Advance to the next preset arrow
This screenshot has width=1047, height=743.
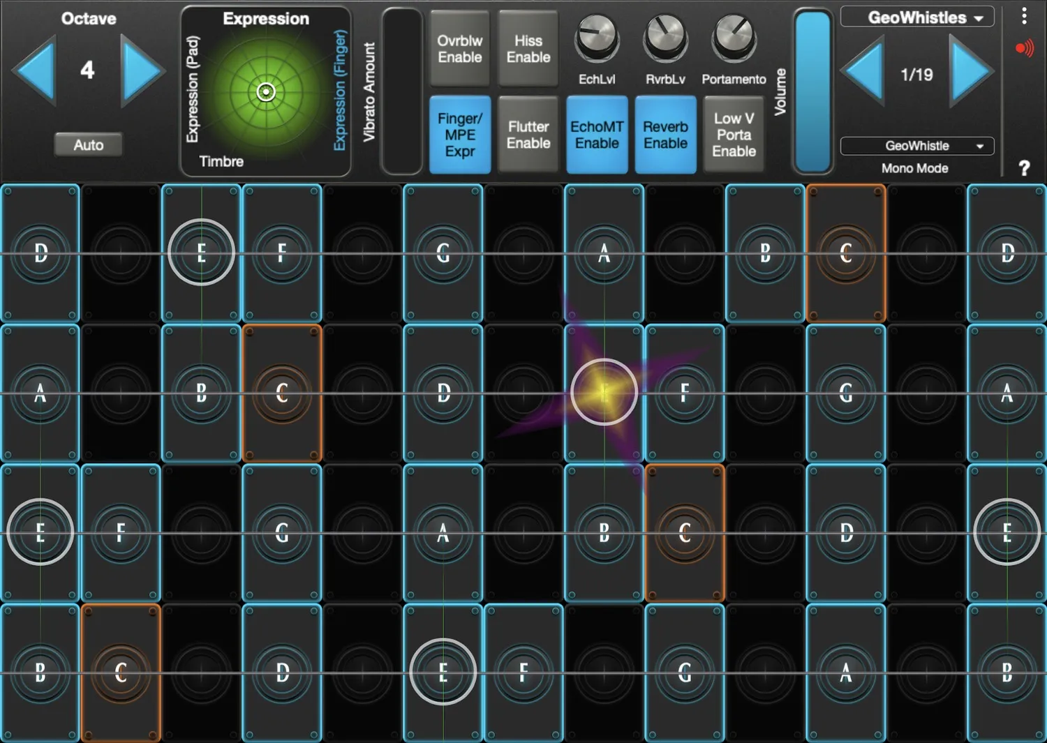tap(972, 73)
